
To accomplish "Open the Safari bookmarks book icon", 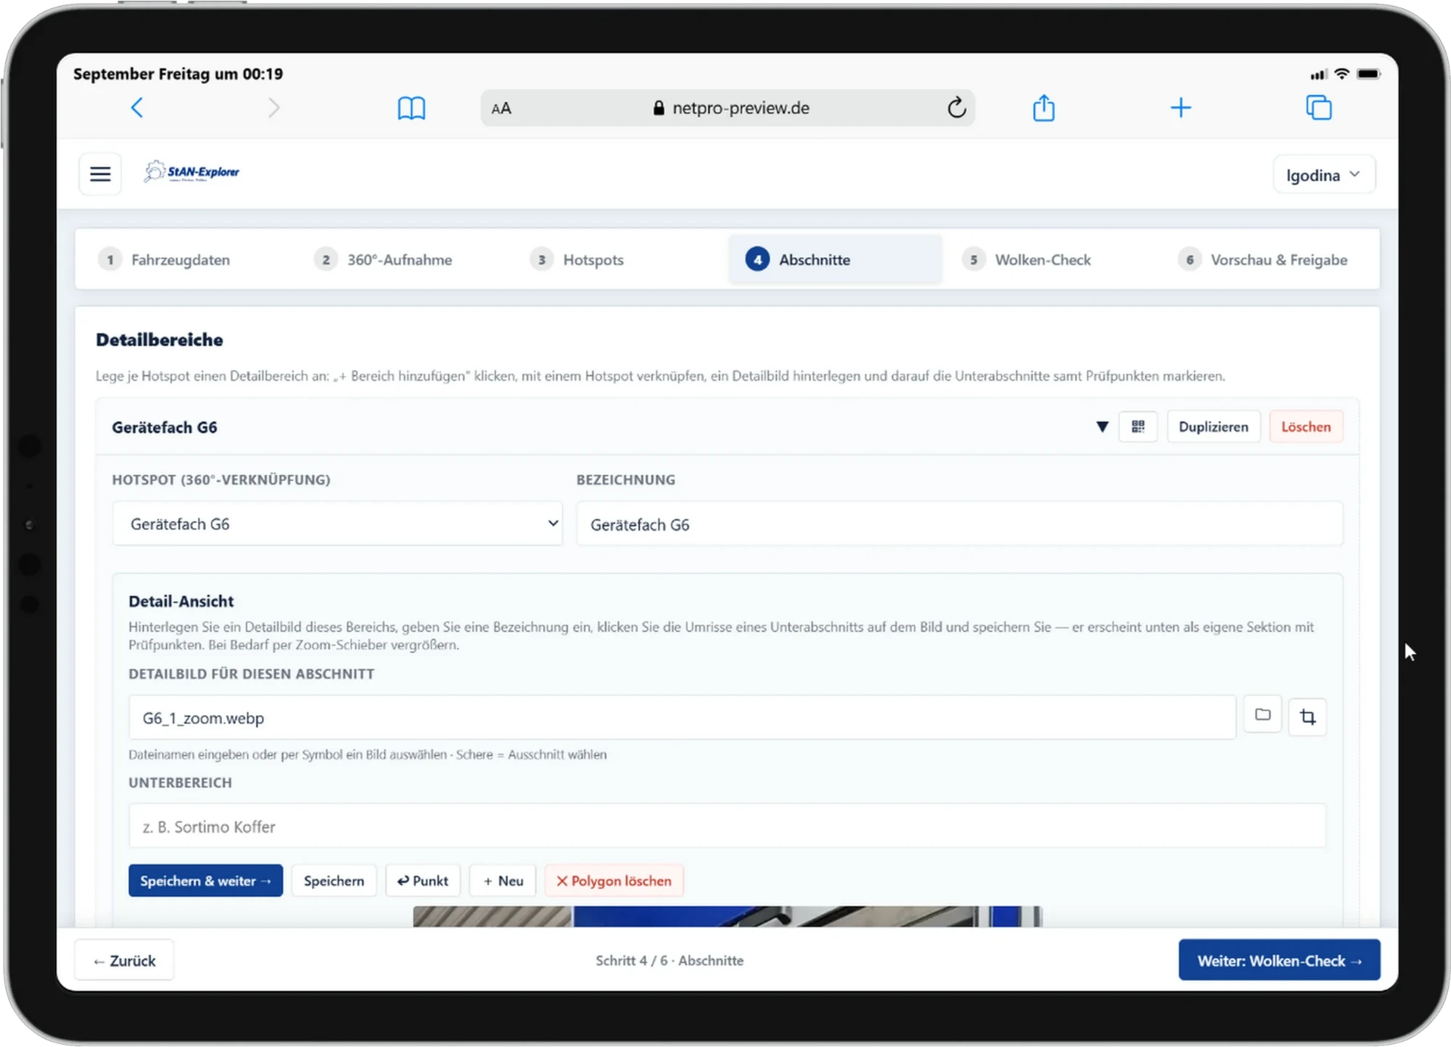I will tap(411, 108).
